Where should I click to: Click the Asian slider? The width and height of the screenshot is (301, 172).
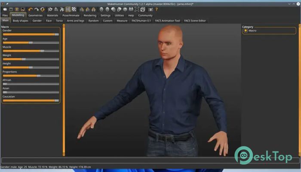coord(31,92)
